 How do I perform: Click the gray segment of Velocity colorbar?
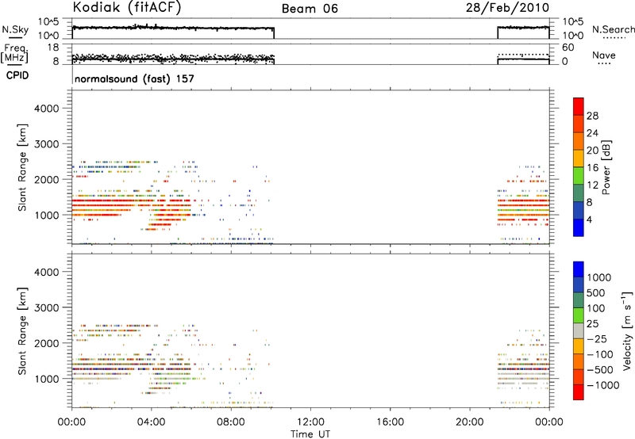click(x=579, y=331)
